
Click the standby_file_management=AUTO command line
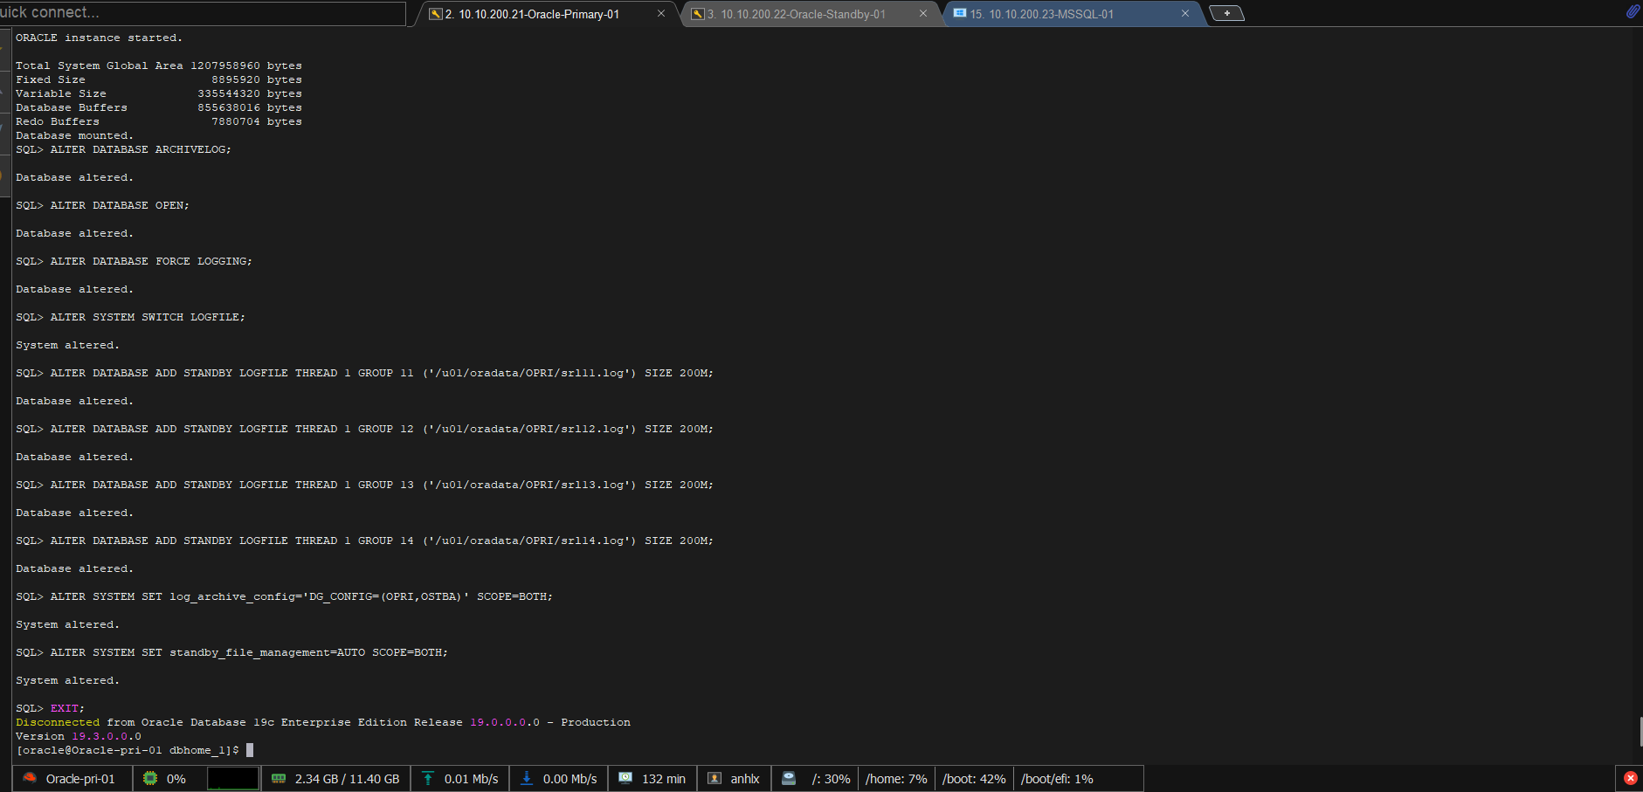pyautogui.click(x=231, y=652)
